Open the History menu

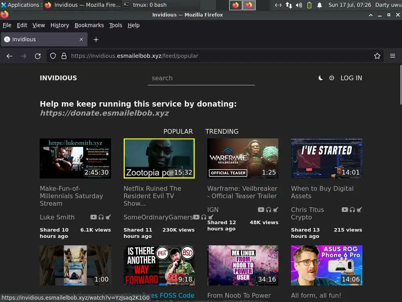60,25
